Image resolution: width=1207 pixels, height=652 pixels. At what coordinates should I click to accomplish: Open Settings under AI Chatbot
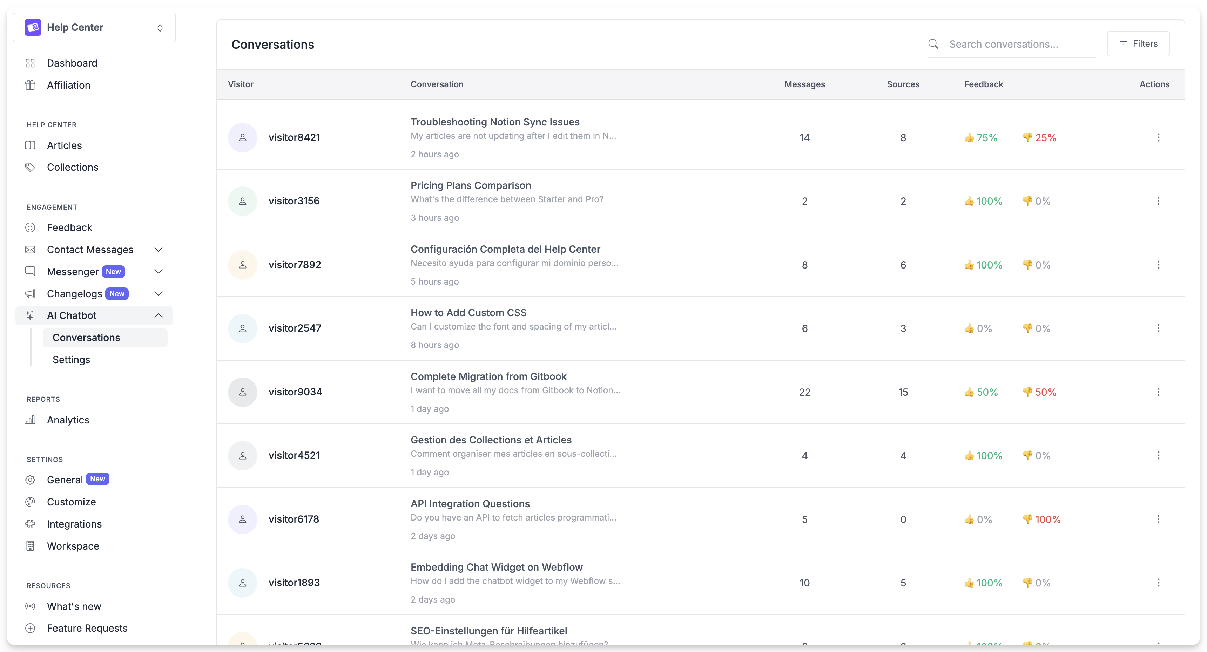(71, 360)
